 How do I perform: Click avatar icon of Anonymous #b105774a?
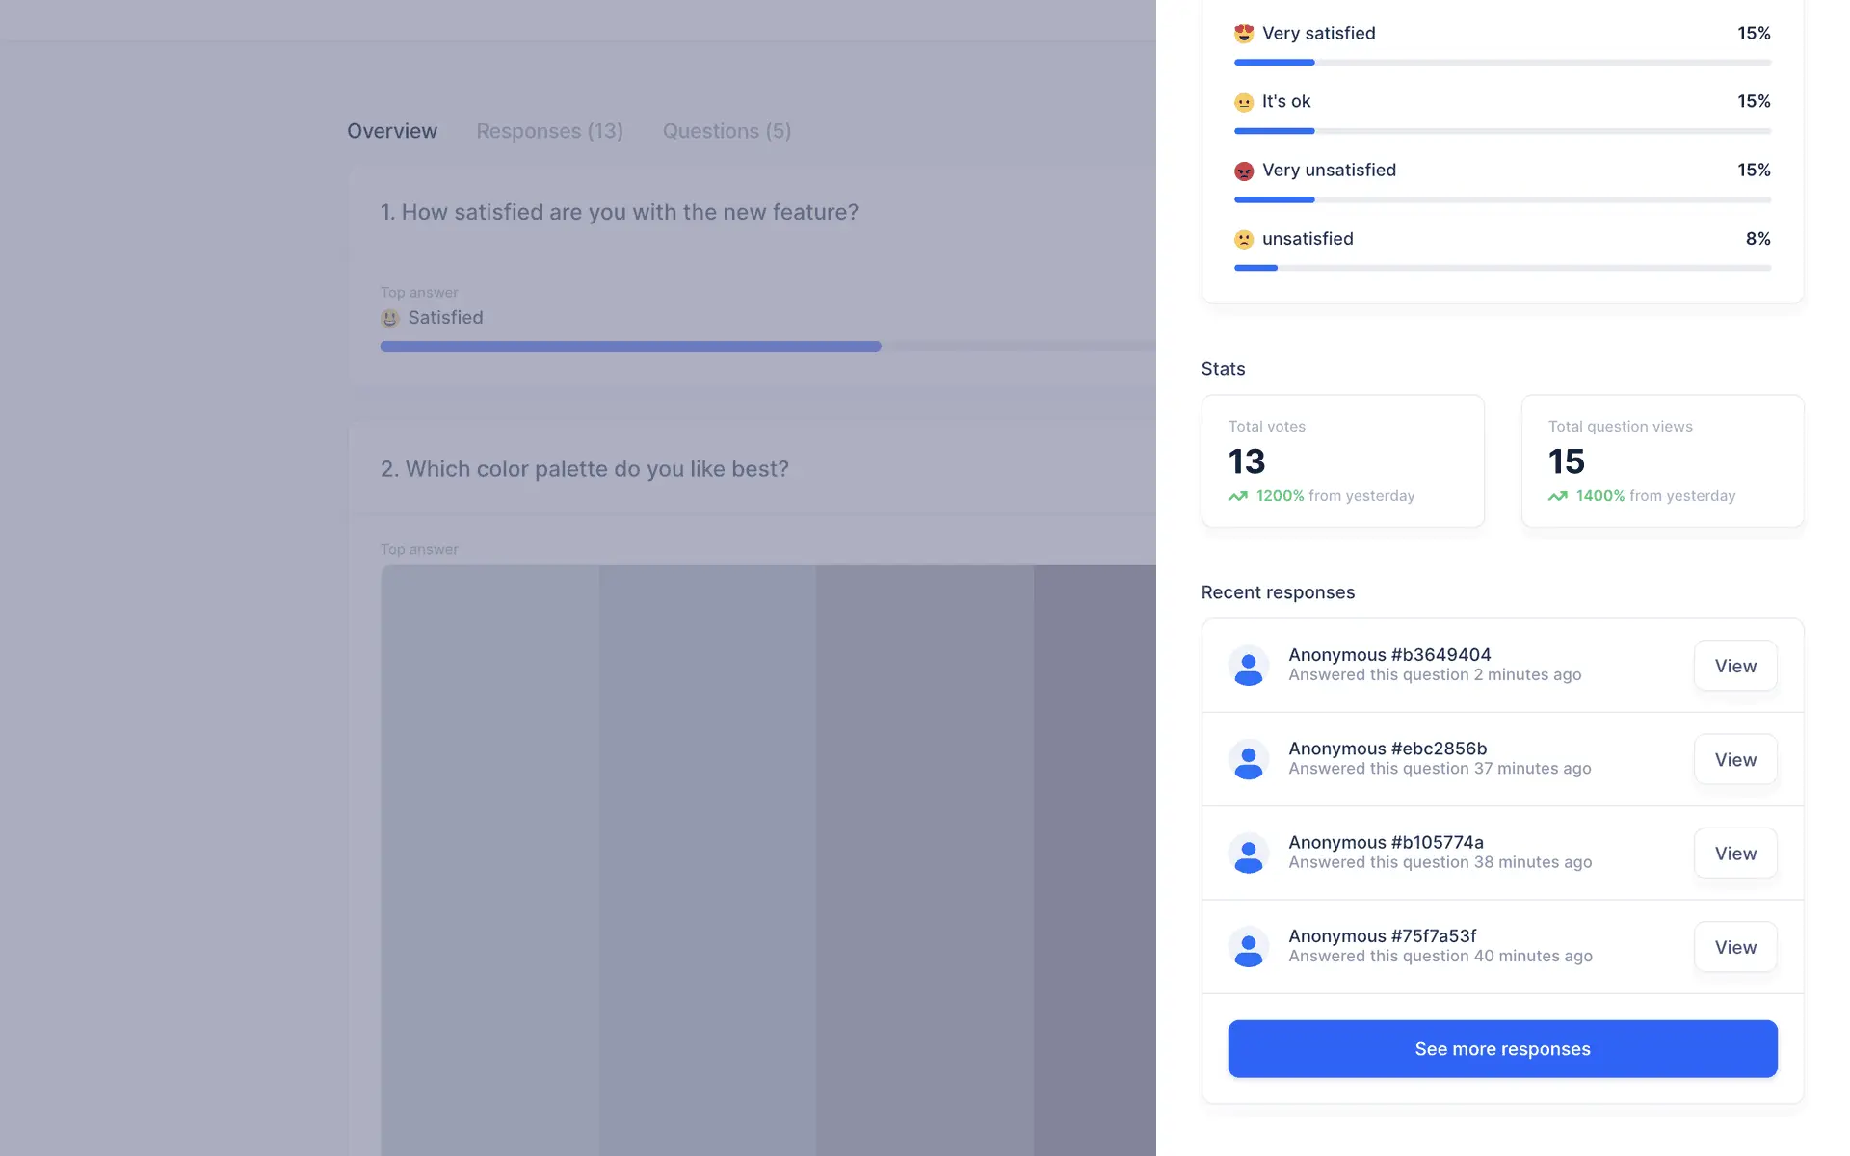click(x=1248, y=854)
